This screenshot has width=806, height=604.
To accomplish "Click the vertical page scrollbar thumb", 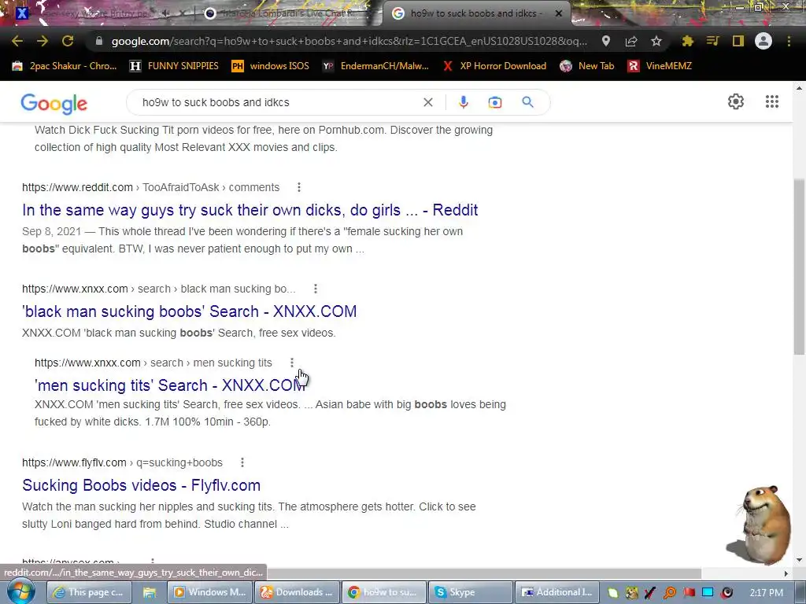I will [x=799, y=266].
